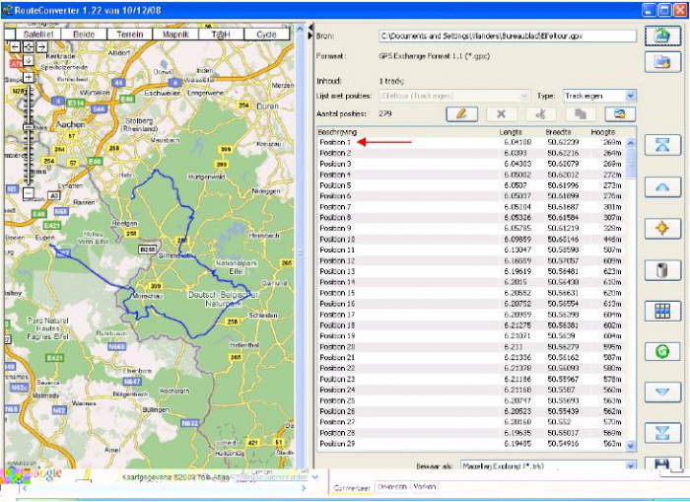The image size is (690, 502).
Task: Pan the map down with the arrow
Action: 29,60
